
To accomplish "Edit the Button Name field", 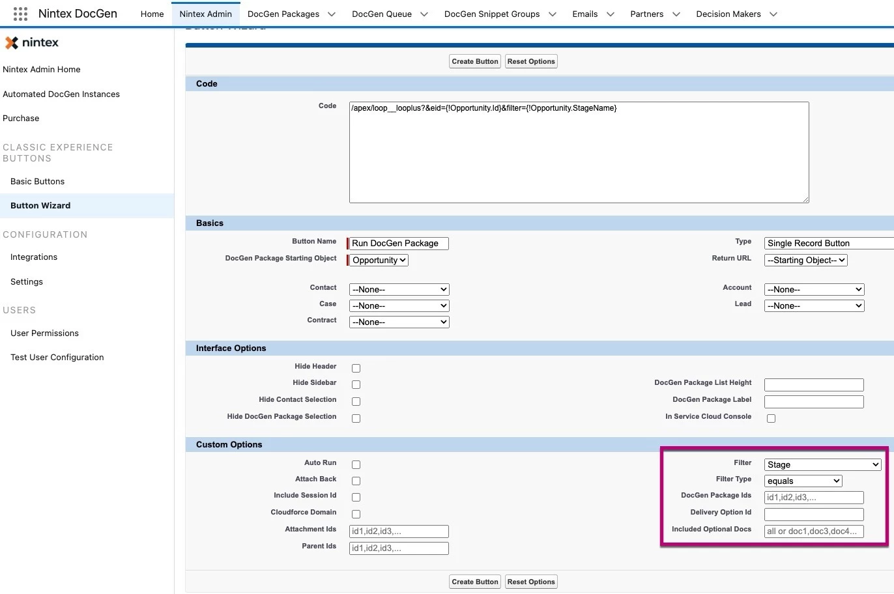I will (x=399, y=243).
